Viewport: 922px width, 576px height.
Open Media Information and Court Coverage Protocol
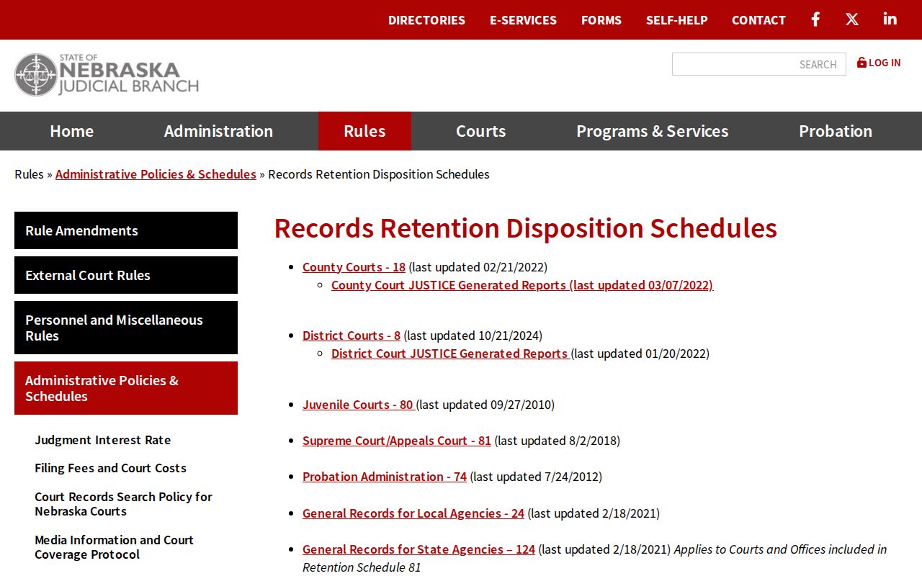[114, 547]
